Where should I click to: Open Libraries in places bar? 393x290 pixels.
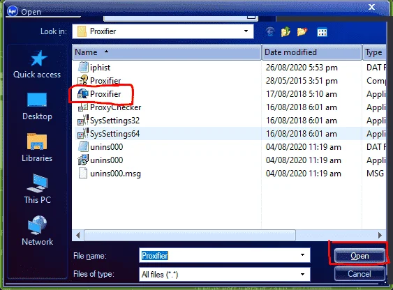37,148
